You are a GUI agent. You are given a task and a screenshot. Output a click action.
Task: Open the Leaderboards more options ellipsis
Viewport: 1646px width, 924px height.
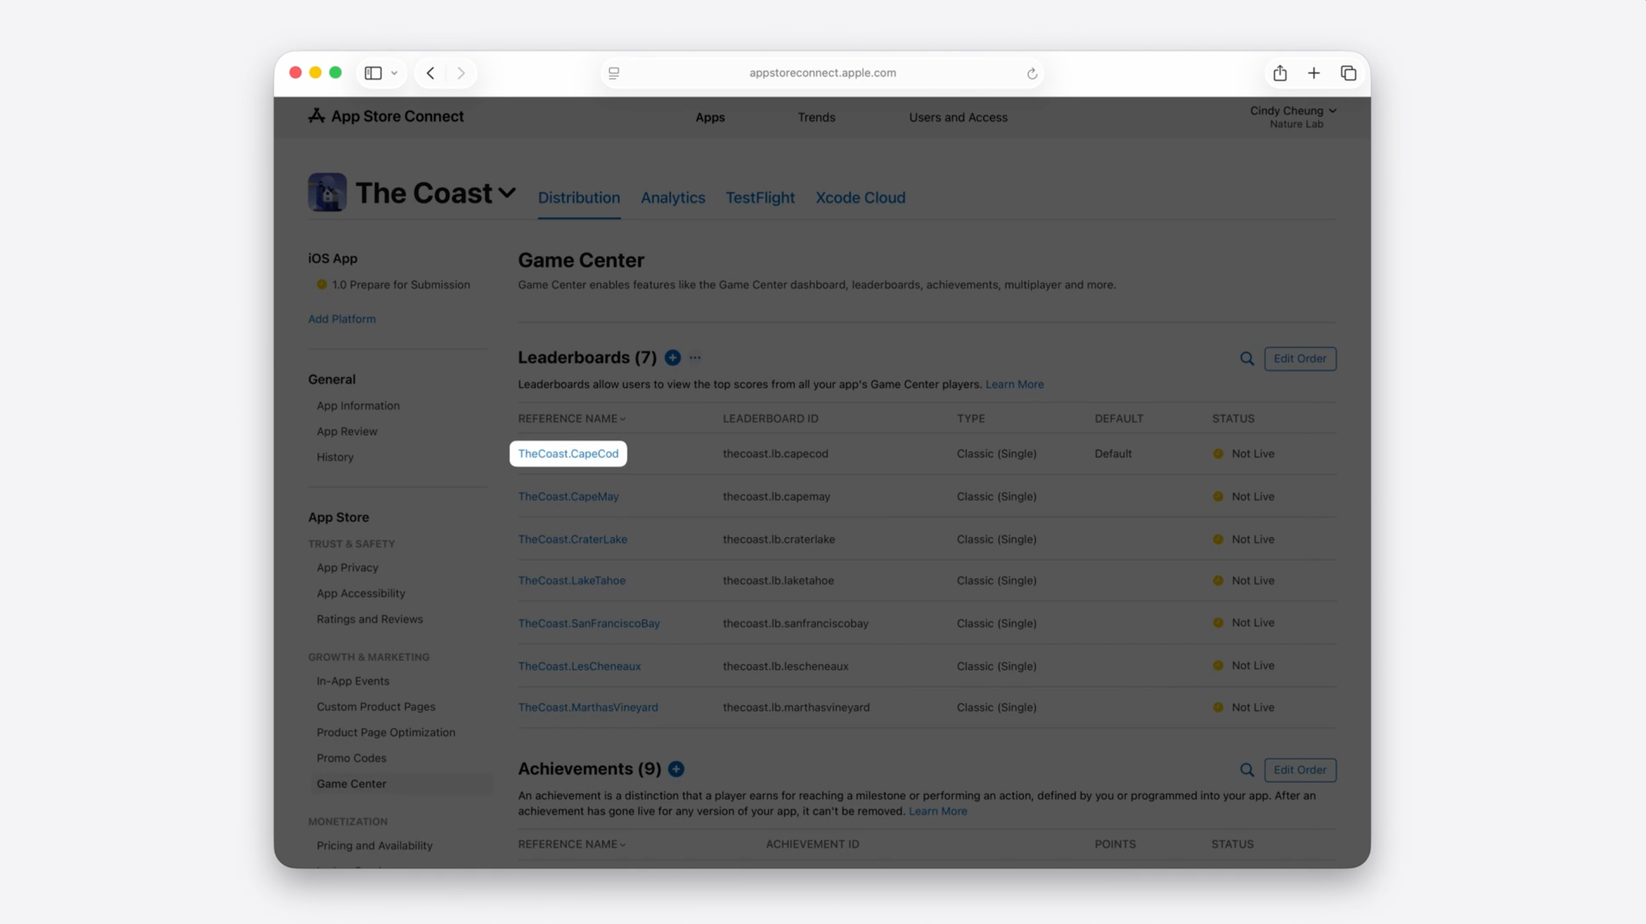[695, 358]
